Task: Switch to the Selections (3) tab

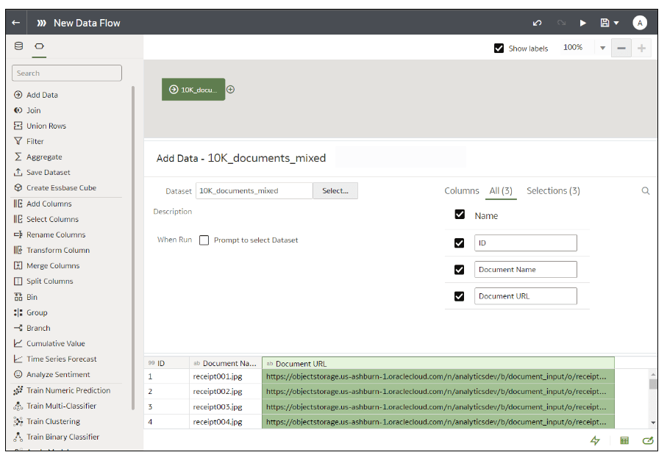Action: 553,191
